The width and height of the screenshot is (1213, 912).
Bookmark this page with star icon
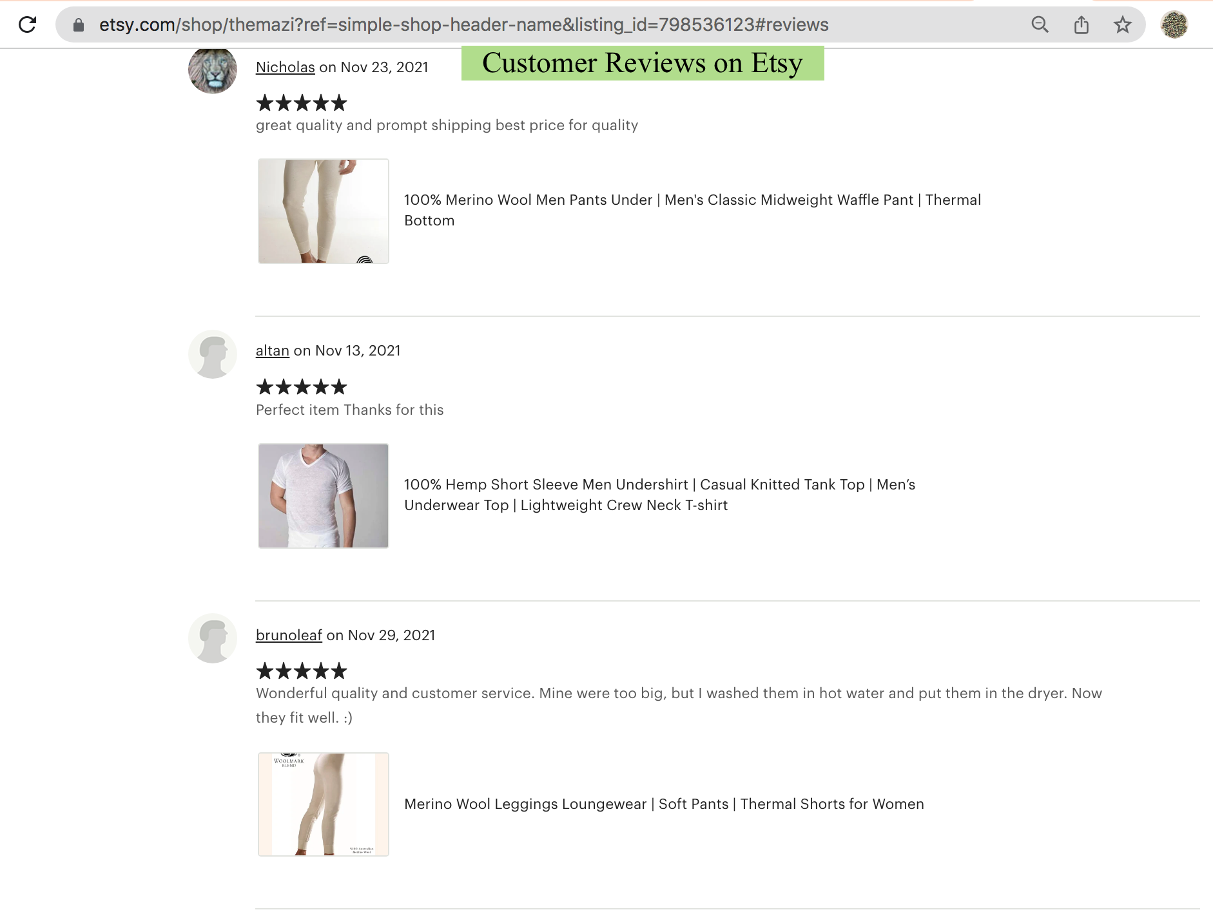[1123, 25]
